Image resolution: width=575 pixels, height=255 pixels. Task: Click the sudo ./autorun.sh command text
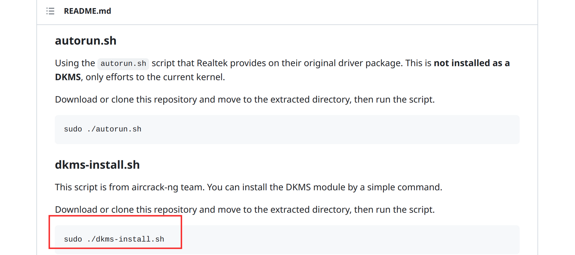[x=102, y=129]
